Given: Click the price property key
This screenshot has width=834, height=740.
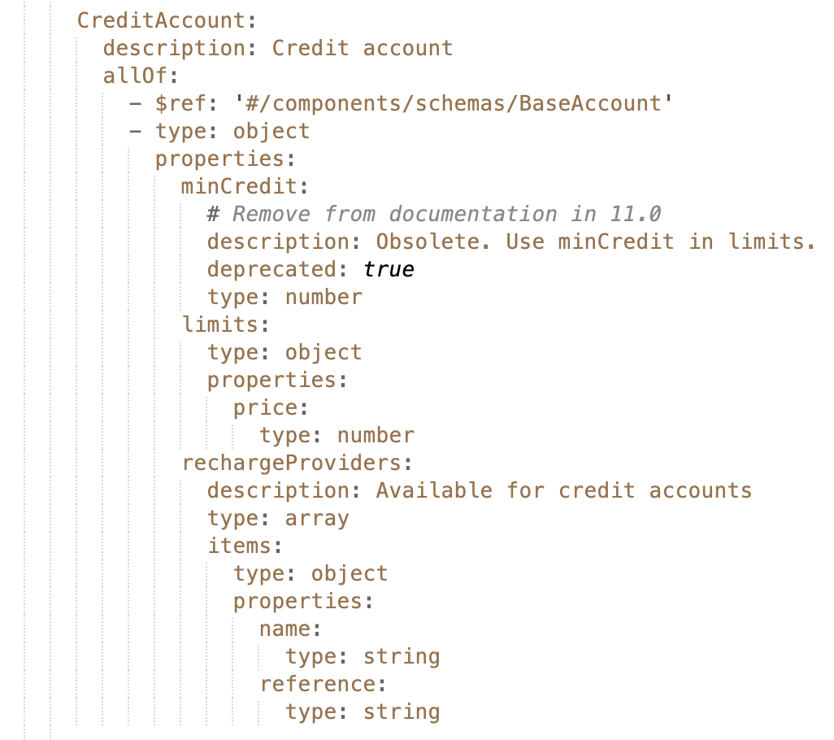Looking at the screenshot, I should click(x=265, y=407).
